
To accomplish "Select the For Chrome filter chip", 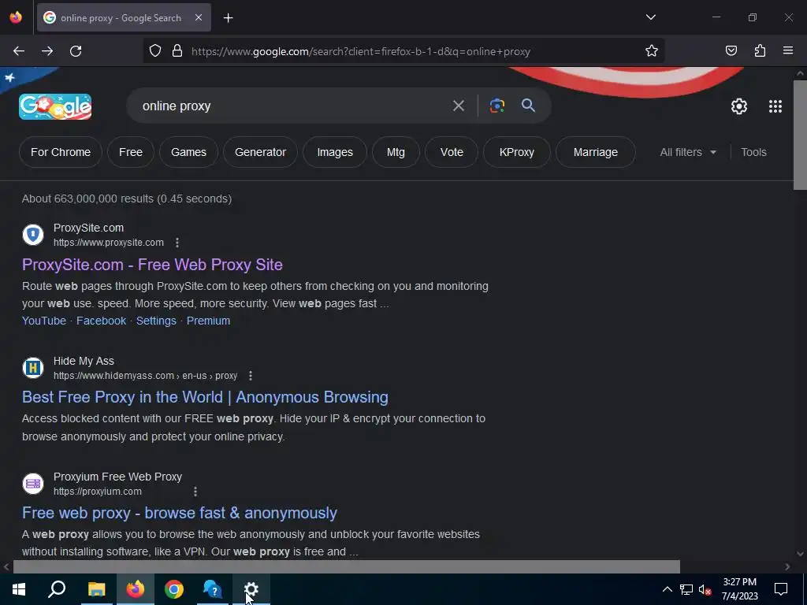I will click(61, 152).
